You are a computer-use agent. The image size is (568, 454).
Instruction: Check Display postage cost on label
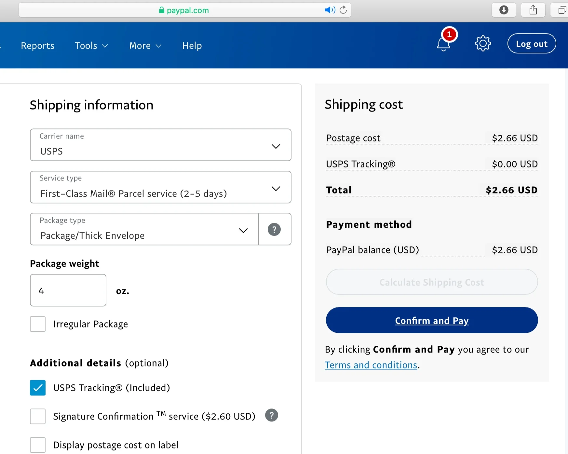click(x=38, y=445)
